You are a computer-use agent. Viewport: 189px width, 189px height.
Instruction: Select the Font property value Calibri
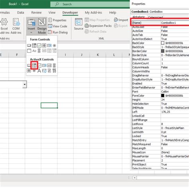pyautogui.click(x=175, y=92)
